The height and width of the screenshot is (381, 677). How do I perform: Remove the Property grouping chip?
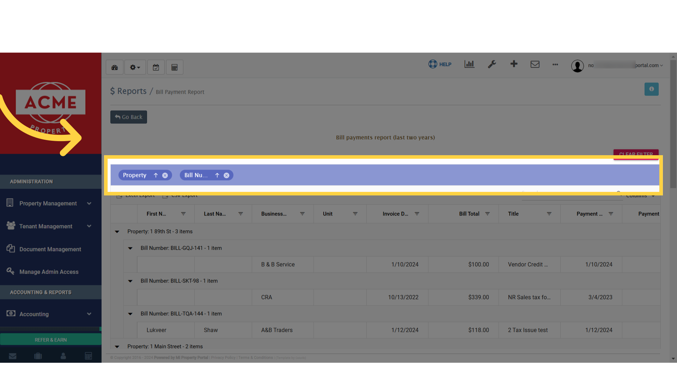pyautogui.click(x=165, y=175)
